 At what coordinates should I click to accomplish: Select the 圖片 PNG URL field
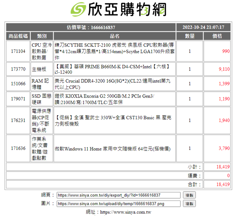[x=118, y=203]
